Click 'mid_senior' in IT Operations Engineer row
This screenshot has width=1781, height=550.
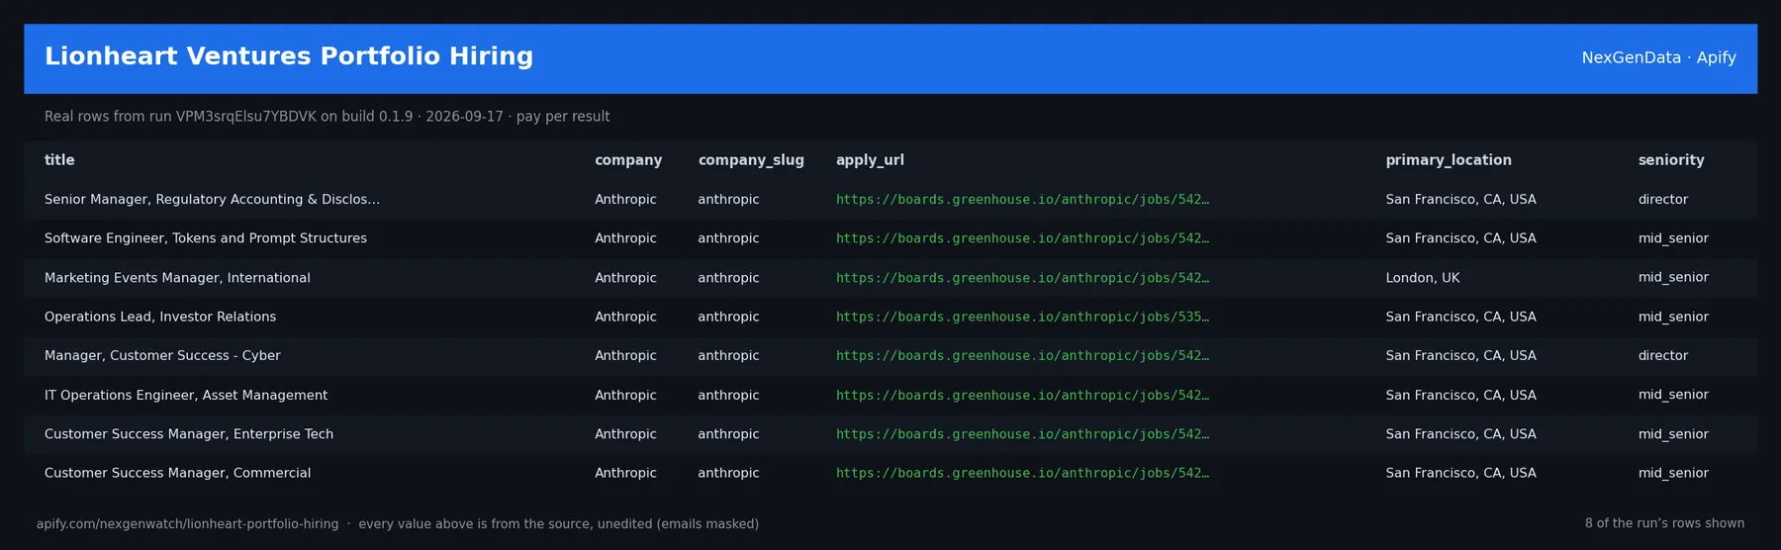pos(1673,395)
